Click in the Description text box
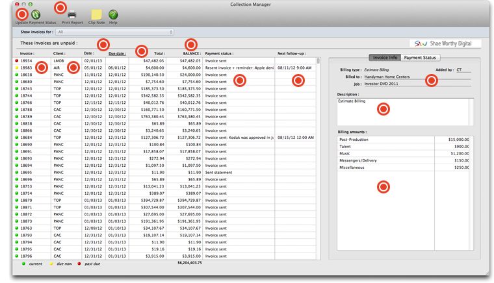 (x=403, y=111)
